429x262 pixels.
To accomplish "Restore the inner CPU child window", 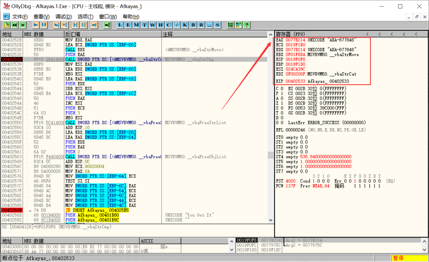I will click(417, 17).
